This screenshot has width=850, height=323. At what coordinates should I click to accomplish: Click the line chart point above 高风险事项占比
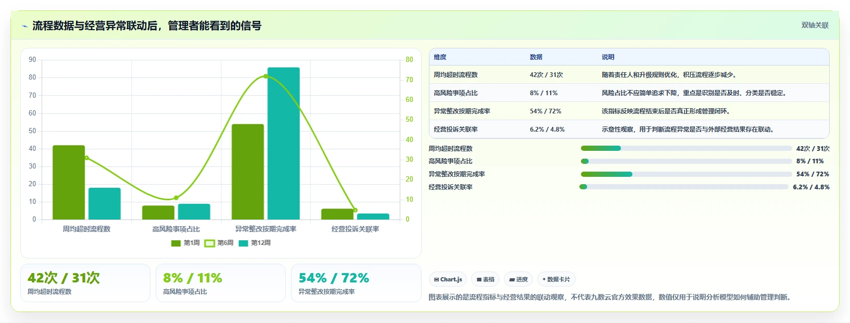point(176,198)
